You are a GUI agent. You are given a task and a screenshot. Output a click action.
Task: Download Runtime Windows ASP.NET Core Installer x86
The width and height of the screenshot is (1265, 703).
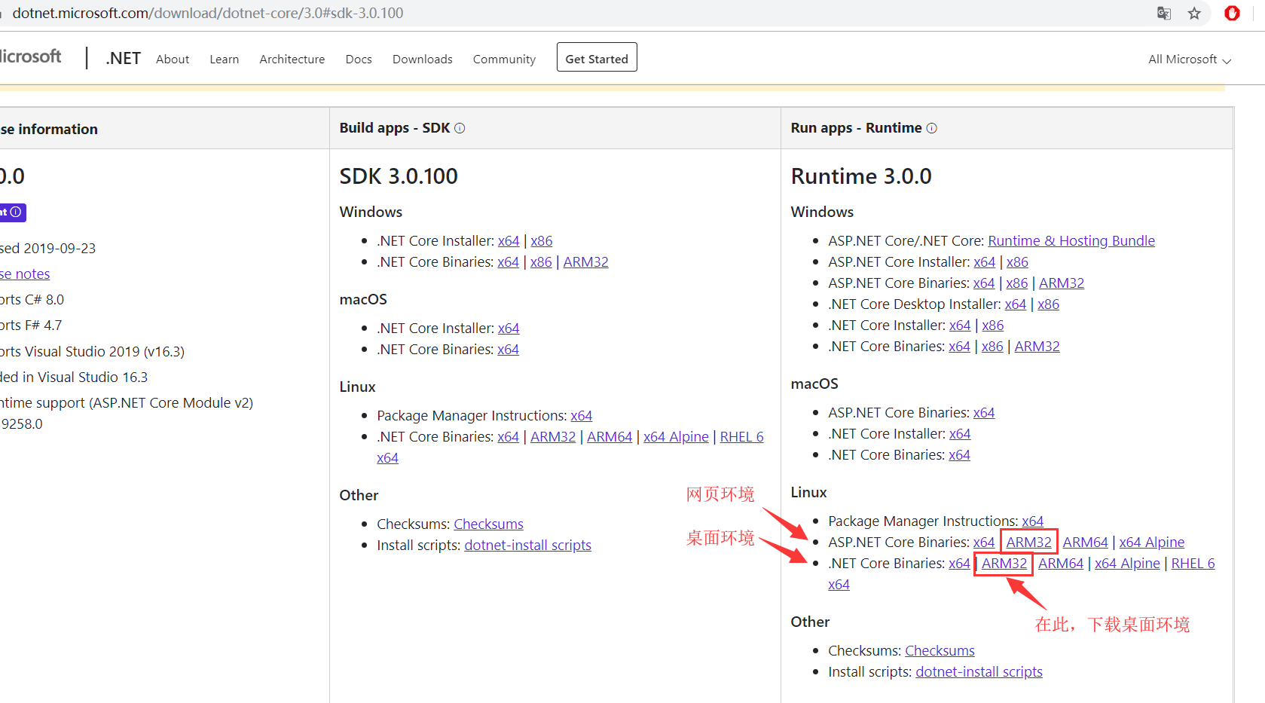[1017, 262]
